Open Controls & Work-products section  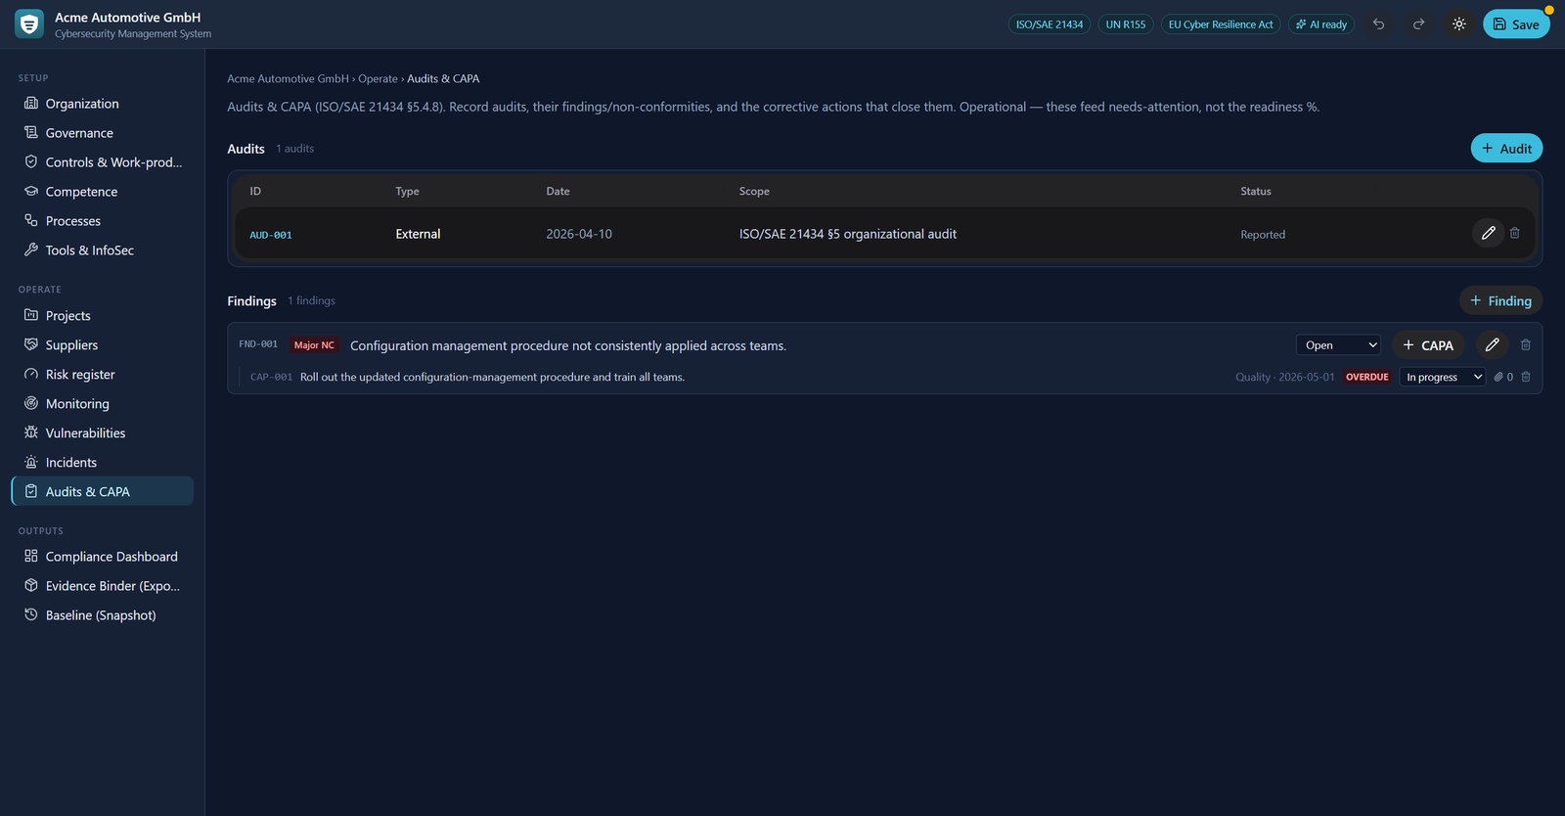[103, 162]
